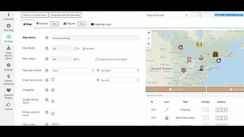Edit the Black Widow Harbor marker

(218, 118)
